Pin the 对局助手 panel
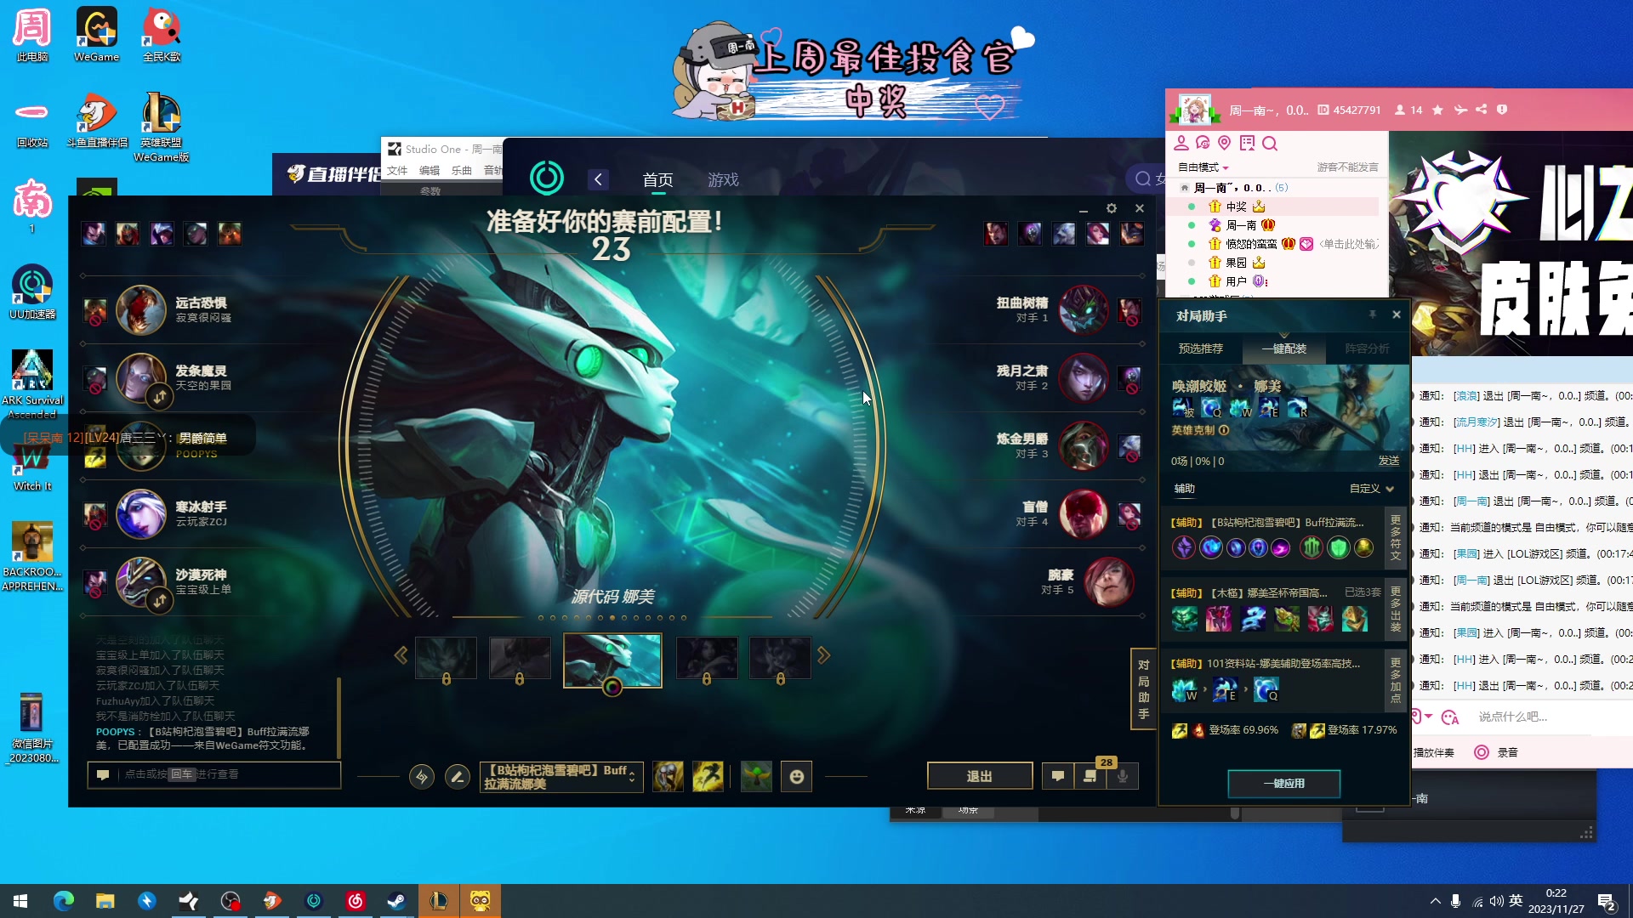The image size is (1633, 918). (1372, 314)
